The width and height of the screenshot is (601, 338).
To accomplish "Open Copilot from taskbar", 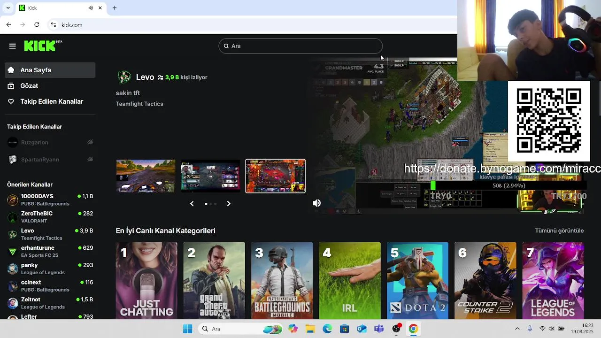I will [x=293, y=329].
